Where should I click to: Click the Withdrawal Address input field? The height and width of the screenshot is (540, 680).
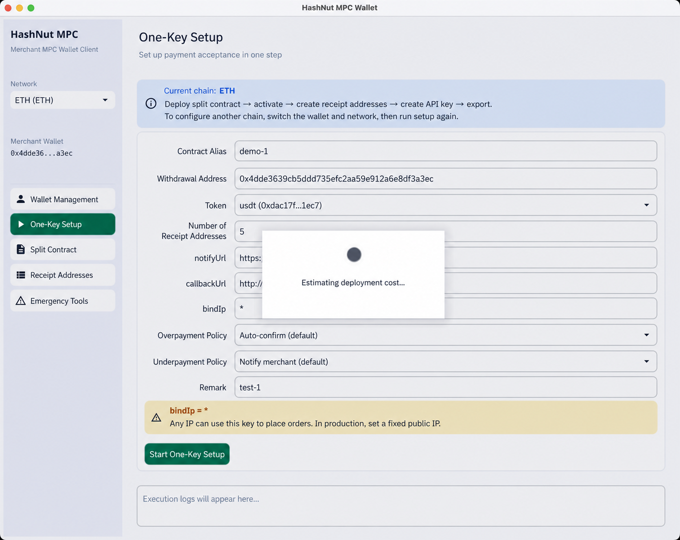[x=446, y=179]
